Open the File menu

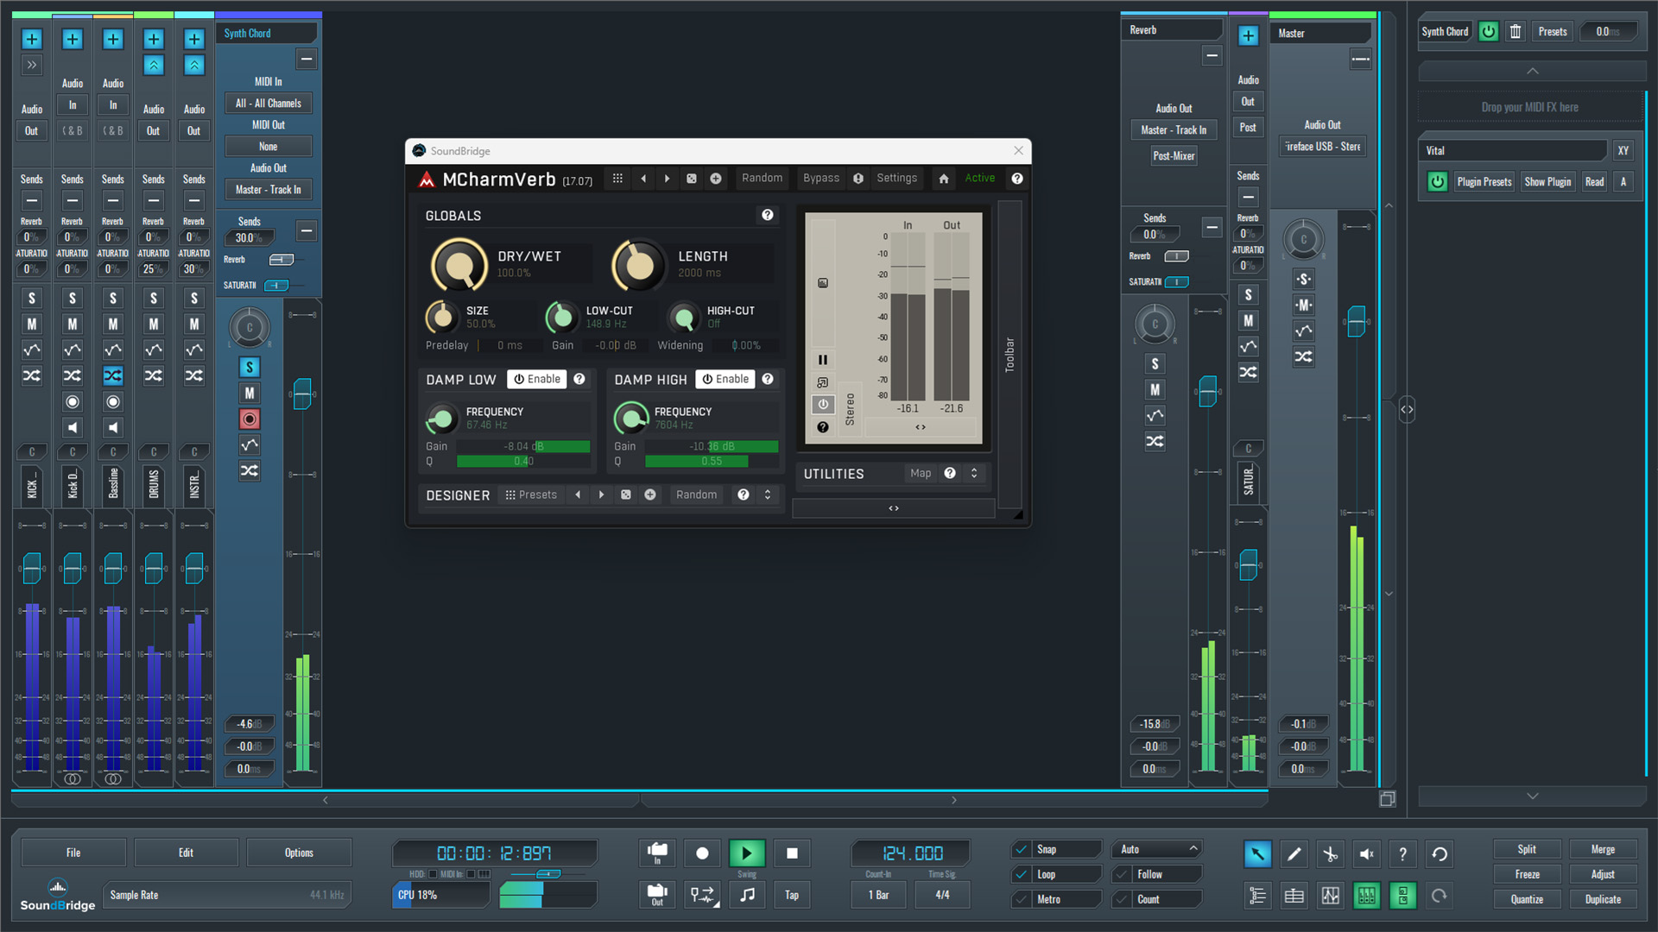(x=73, y=853)
